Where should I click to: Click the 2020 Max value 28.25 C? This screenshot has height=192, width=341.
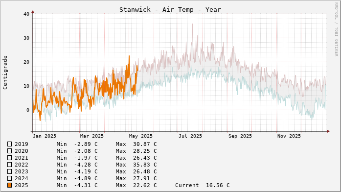pyautogui.click(x=145, y=151)
